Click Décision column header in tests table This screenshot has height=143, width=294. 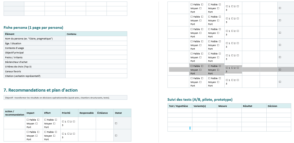click(272, 106)
